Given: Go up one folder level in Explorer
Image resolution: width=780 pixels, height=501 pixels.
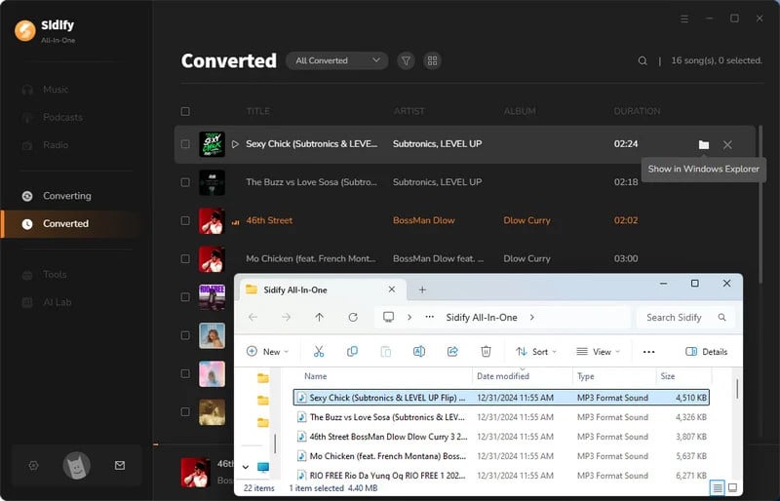Looking at the screenshot, I should point(320,318).
